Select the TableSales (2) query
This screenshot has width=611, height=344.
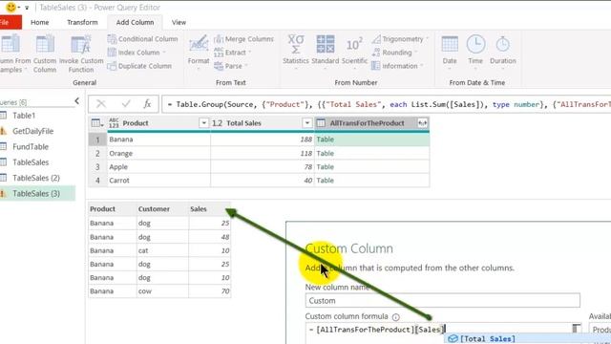point(37,178)
